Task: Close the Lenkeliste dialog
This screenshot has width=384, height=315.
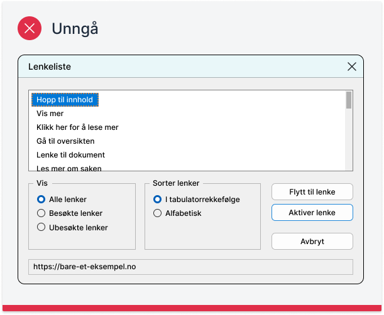Action: [351, 67]
